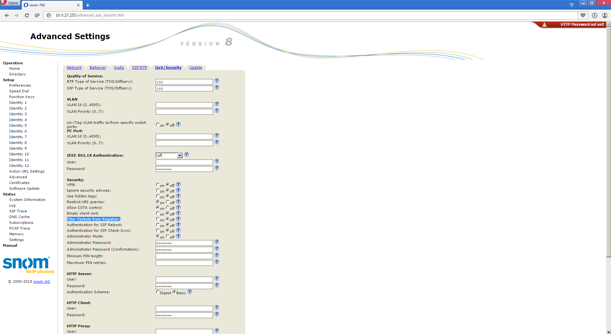The height and width of the screenshot is (334, 611).
Task: Open Opera tab list menu
Action: (572, 5)
